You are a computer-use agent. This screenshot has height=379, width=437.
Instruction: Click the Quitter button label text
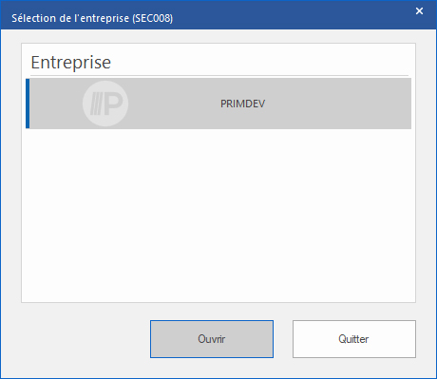(x=353, y=339)
